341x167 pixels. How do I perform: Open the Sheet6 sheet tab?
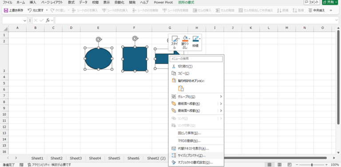point(133,158)
